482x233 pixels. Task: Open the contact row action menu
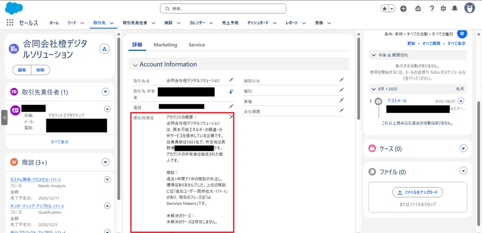(107, 109)
